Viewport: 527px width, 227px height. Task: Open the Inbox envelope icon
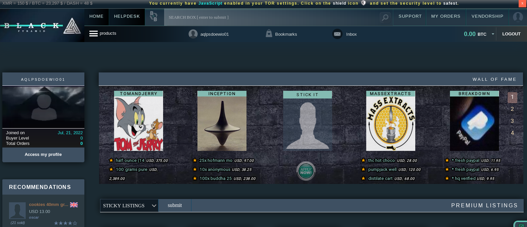[x=337, y=34]
